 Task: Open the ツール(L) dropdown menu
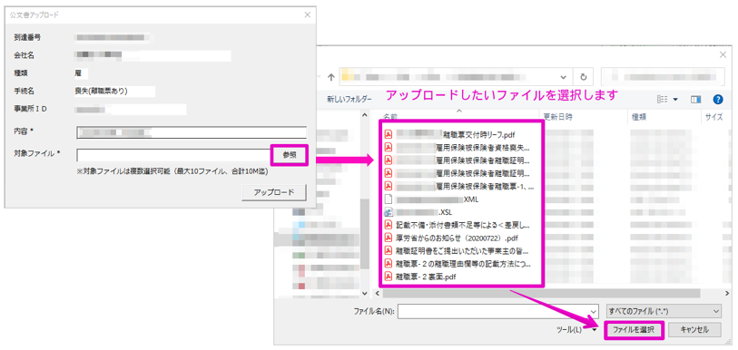tap(576, 330)
